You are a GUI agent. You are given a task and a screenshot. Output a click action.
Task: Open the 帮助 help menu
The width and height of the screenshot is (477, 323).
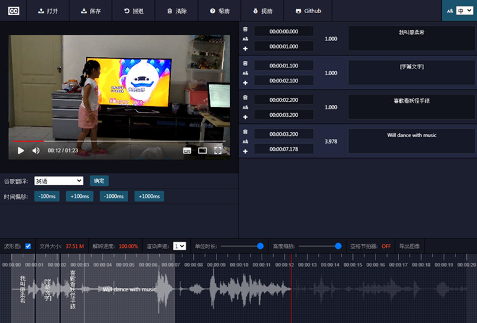219,11
